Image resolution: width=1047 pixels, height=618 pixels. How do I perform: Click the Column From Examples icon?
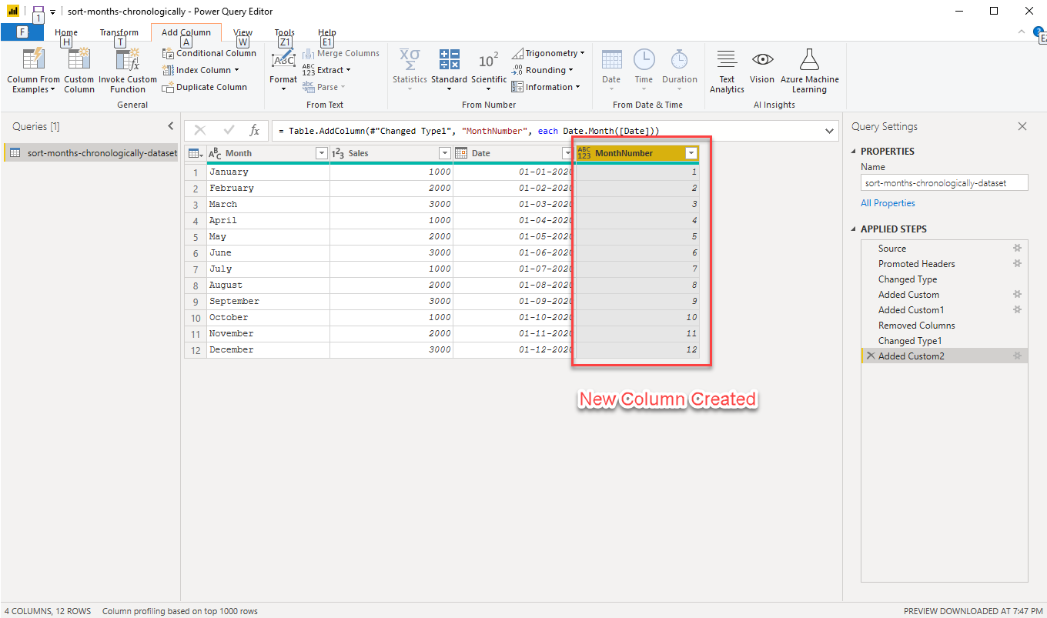[x=32, y=60]
